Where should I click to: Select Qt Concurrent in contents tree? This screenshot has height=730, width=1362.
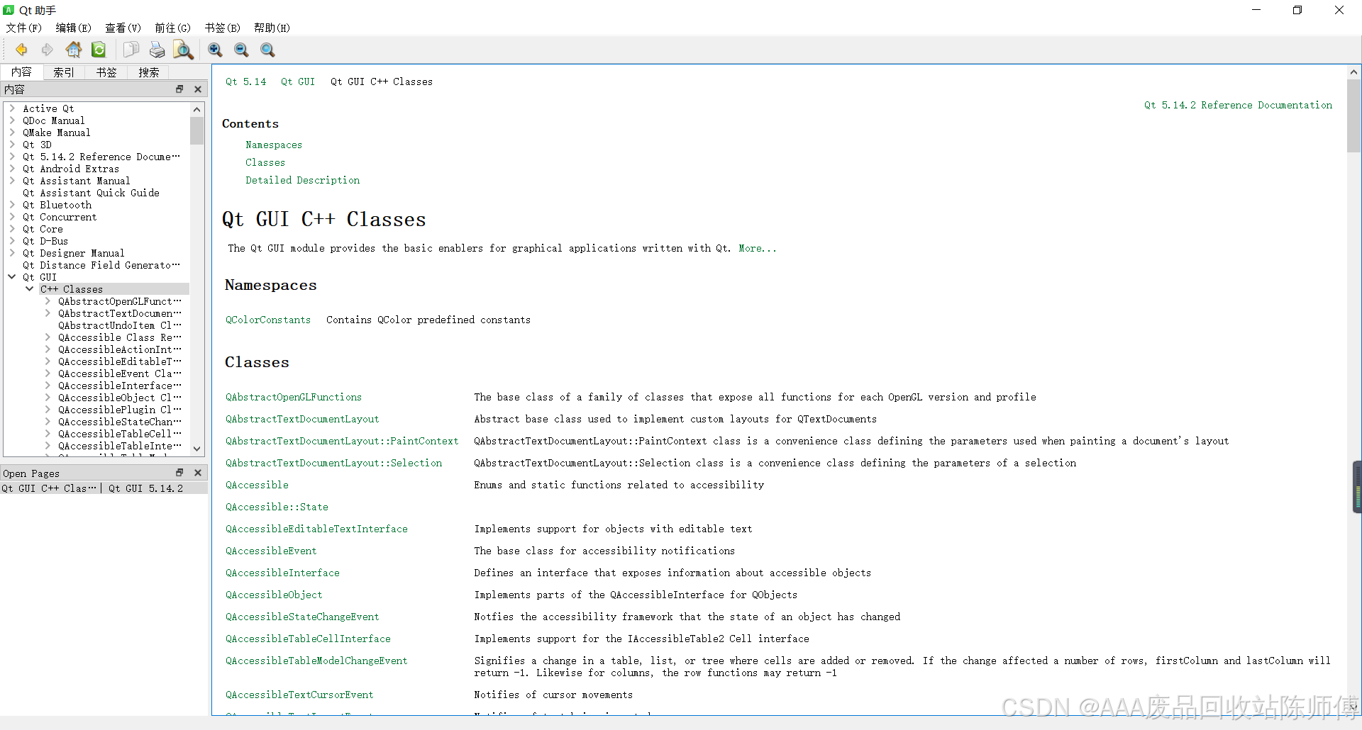pyautogui.click(x=60, y=217)
